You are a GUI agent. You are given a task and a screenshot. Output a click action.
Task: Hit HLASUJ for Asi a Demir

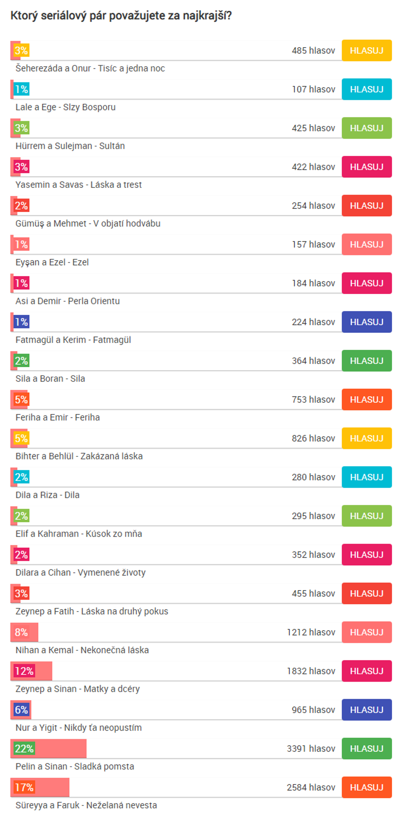pos(366,283)
